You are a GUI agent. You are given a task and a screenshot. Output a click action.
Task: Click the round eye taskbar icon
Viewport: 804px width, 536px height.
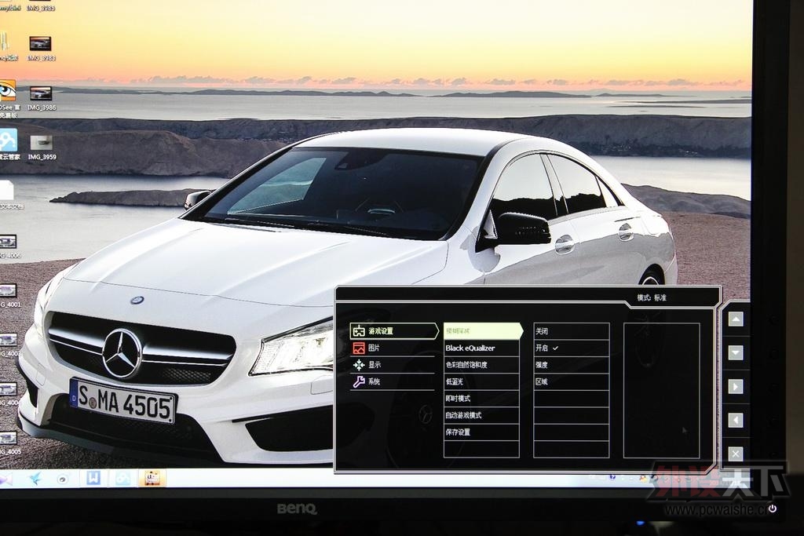(63, 479)
